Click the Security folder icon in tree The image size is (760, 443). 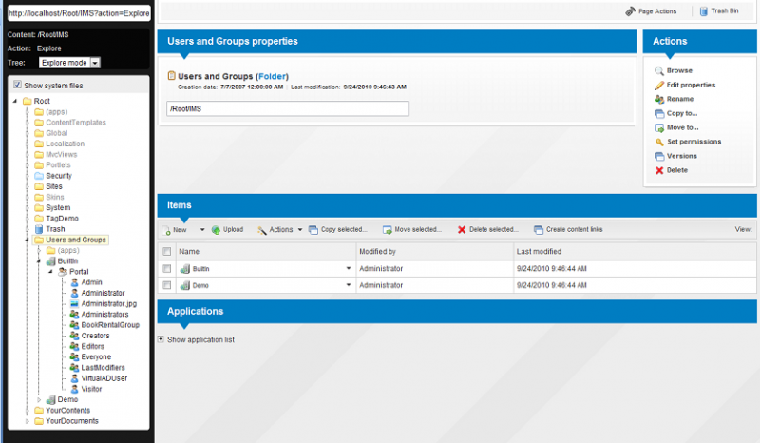(39, 176)
